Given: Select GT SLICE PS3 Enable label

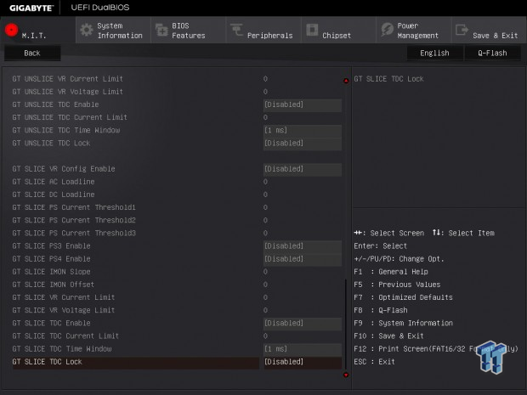Looking at the screenshot, I should coord(51,246).
